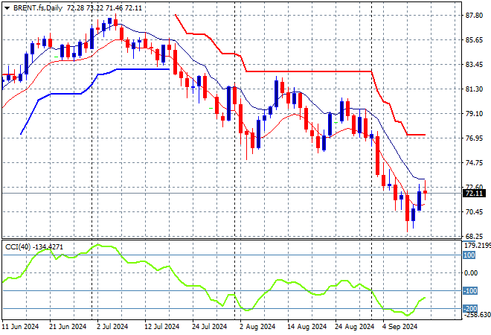Select the OHLC values 72.28 73.22 71.46 72.11
Screen dimensions: 491x335
(x=104, y=8)
